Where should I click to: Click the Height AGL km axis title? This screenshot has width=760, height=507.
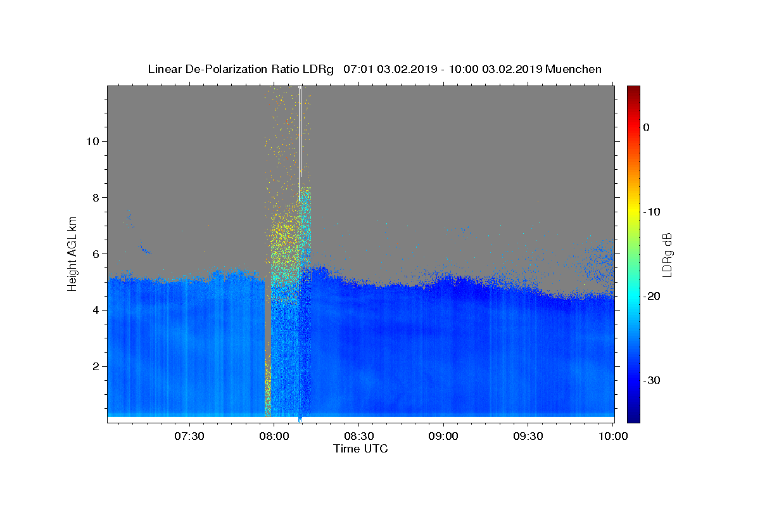click(x=73, y=253)
